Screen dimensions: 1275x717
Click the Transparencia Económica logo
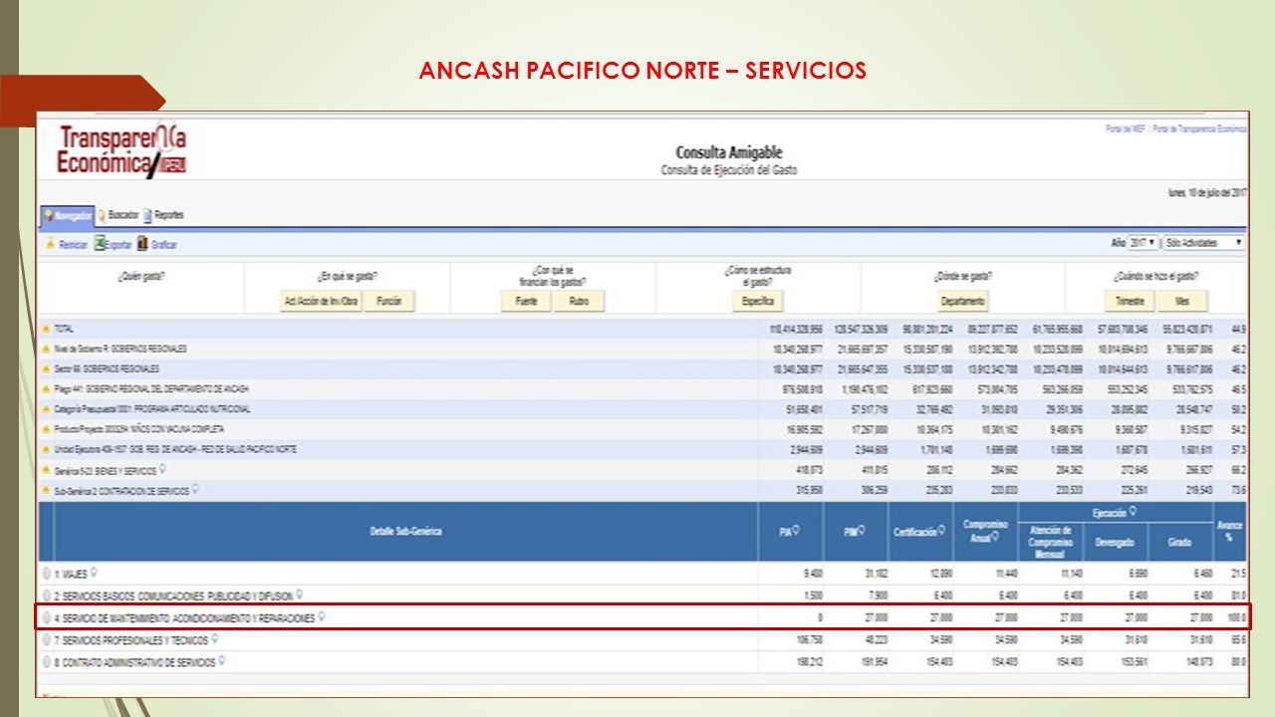click(122, 151)
